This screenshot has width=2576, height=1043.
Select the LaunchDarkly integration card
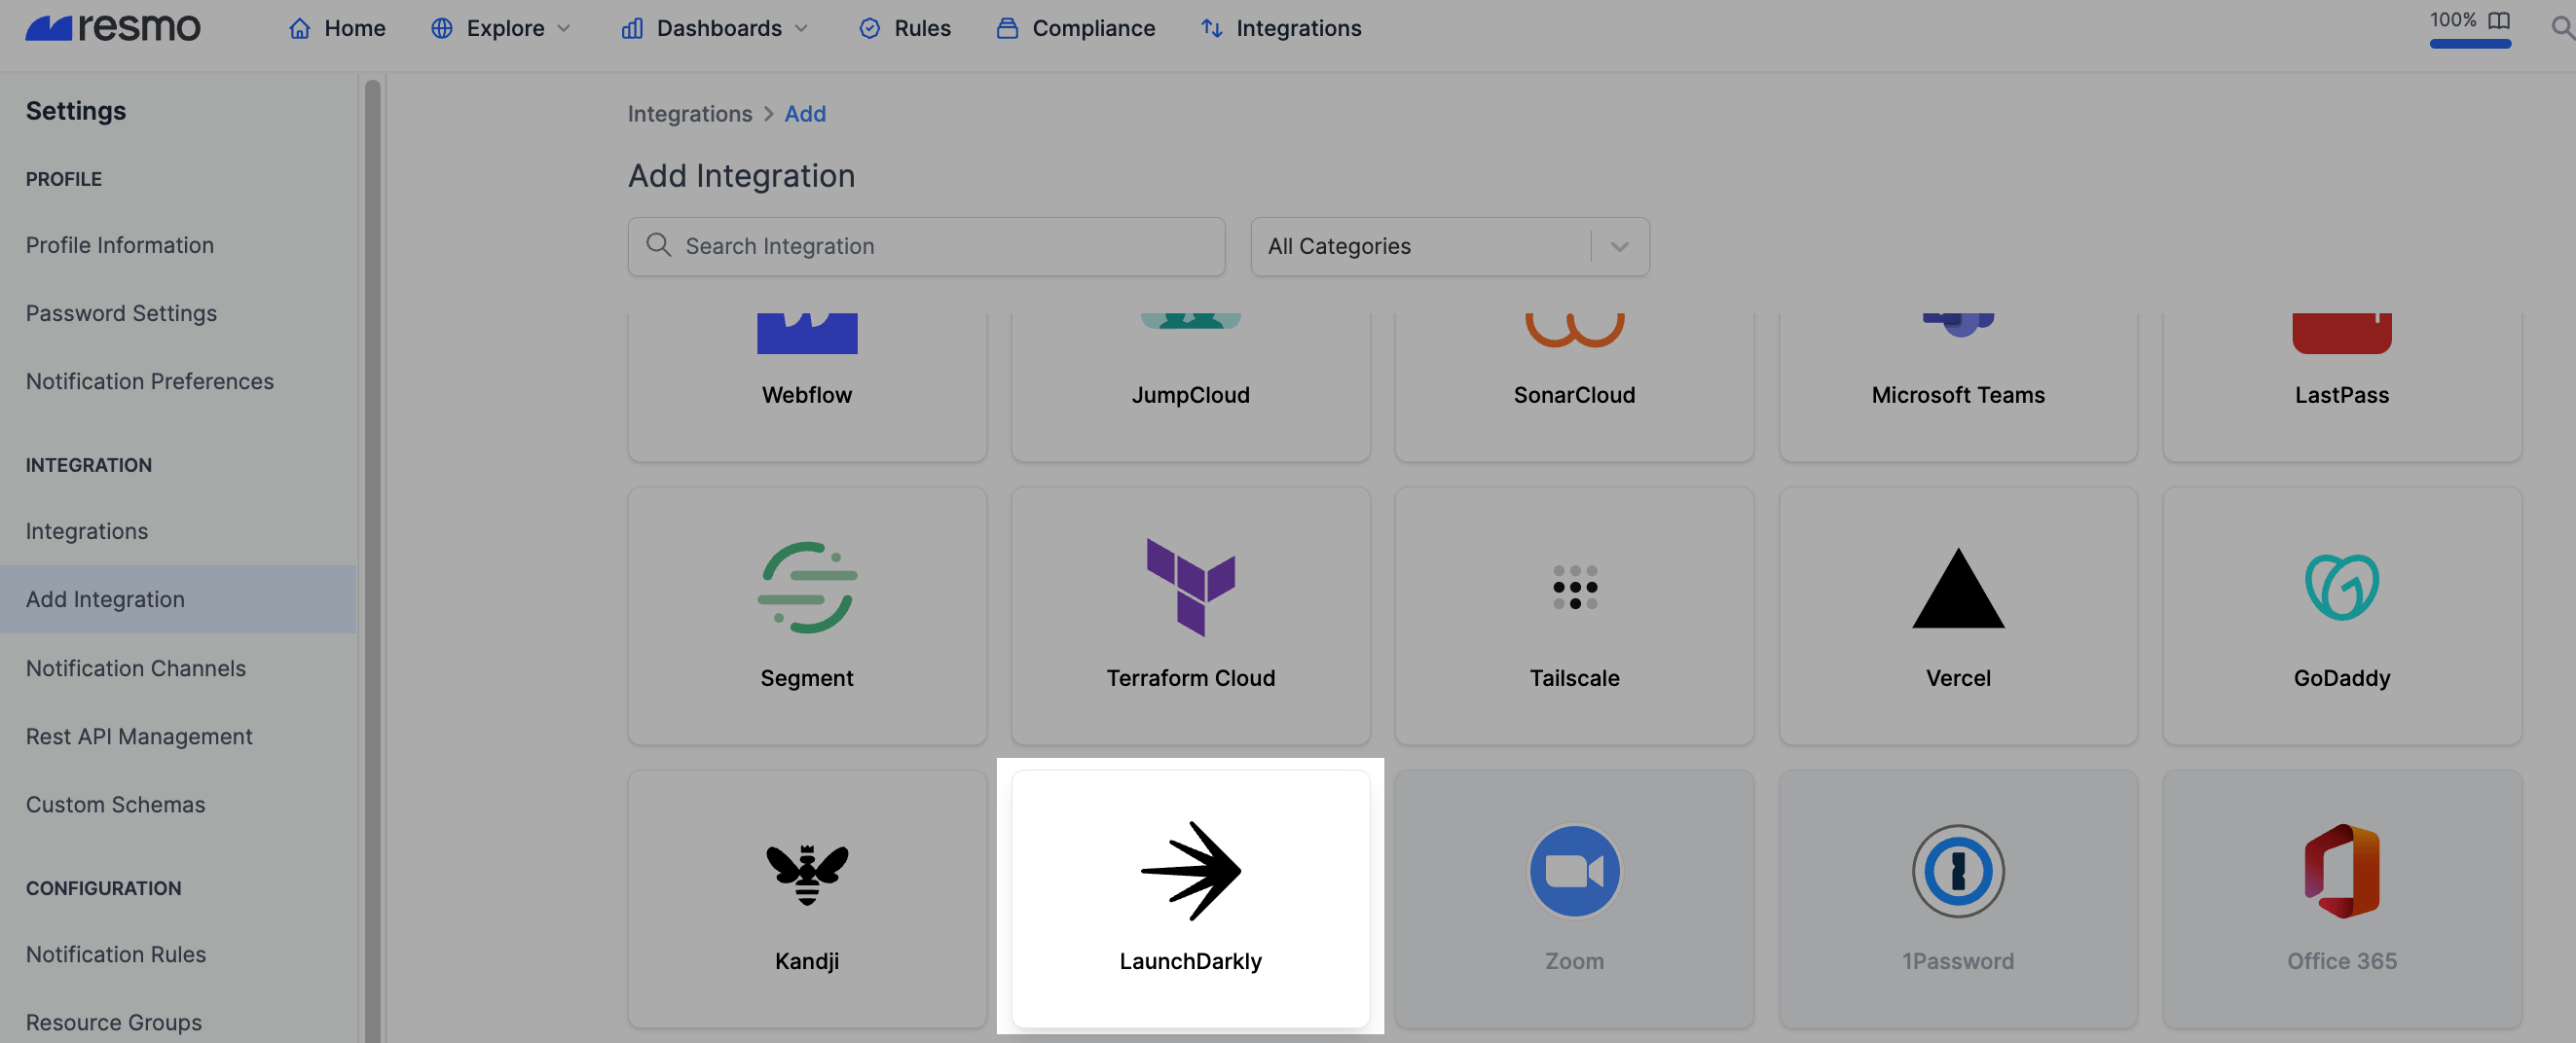pos(1190,897)
